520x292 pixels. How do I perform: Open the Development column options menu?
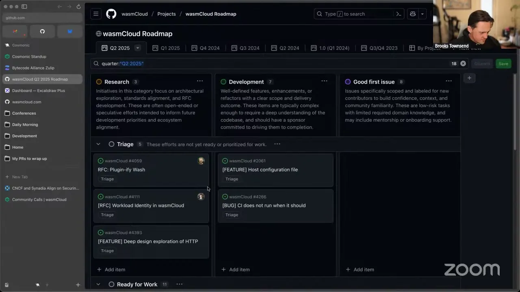[324, 81]
